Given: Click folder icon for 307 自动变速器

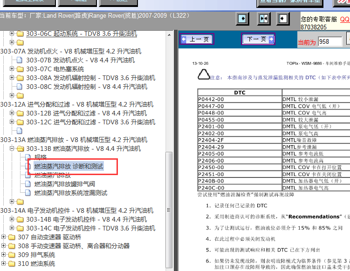Looking at the screenshot, I should click(x=12, y=237).
